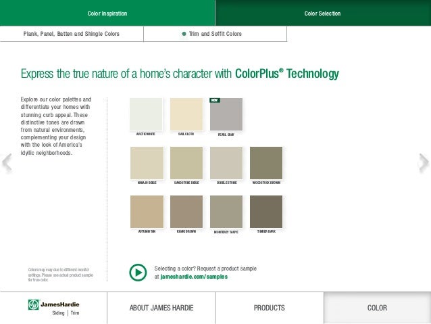Pick the Monterey Taupe swatch
Viewport: 431px width, 324px height.
point(226,212)
